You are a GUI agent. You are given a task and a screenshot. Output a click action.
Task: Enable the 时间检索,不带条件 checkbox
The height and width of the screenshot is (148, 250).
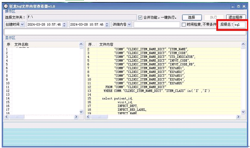(x=184, y=24)
